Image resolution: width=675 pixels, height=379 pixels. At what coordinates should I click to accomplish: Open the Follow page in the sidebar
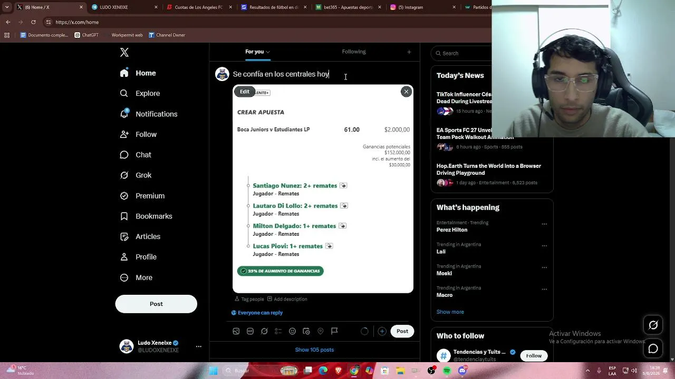138,134
